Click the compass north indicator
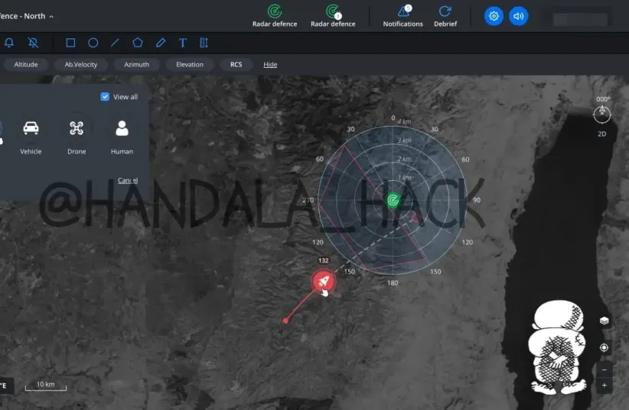The height and width of the screenshot is (410, 629). click(603, 114)
